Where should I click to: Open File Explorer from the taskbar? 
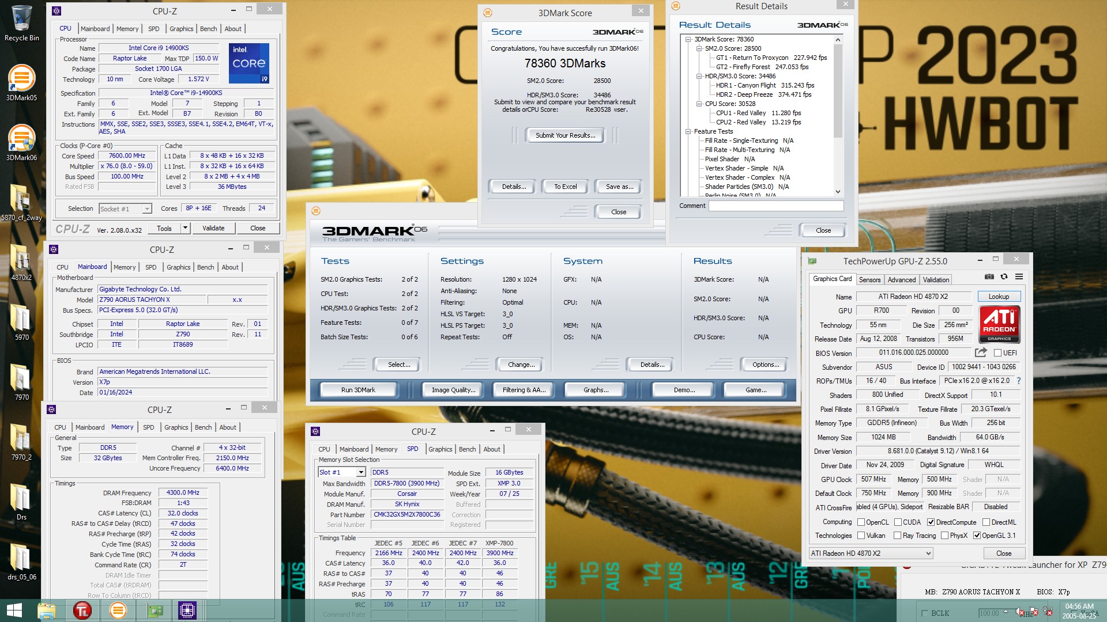click(47, 610)
